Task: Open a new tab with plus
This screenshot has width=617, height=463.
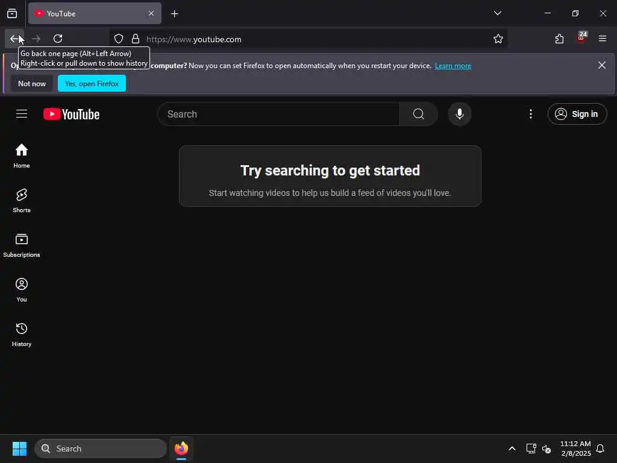Action: point(174,14)
